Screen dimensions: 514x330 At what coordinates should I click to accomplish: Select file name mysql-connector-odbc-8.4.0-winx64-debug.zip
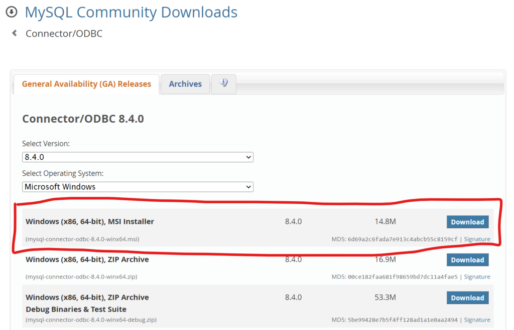click(x=91, y=320)
